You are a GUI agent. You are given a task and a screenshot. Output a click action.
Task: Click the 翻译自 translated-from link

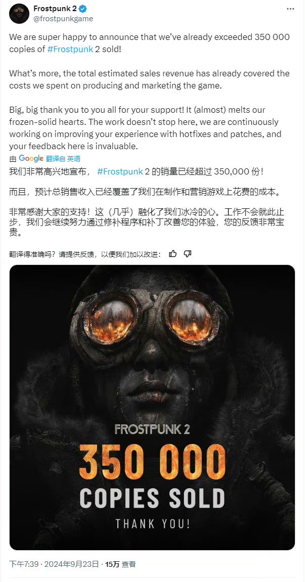coord(56,159)
